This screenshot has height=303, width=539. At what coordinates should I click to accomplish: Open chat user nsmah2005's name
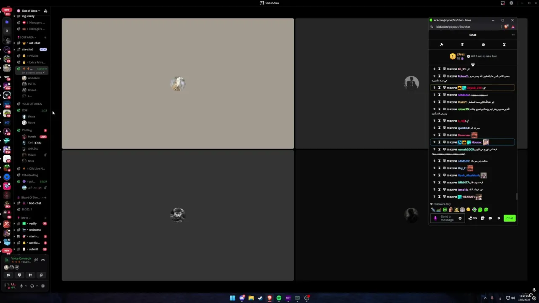tap(466, 149)
